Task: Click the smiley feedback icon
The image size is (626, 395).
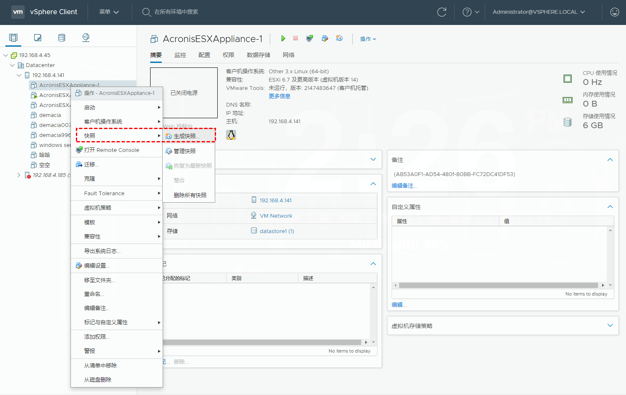Action: click(x=614, y=12)
